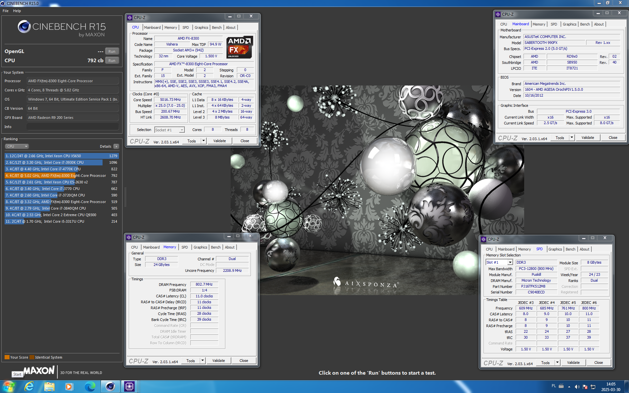
Task: Click the PL language indicator
Action: point(554,386)
